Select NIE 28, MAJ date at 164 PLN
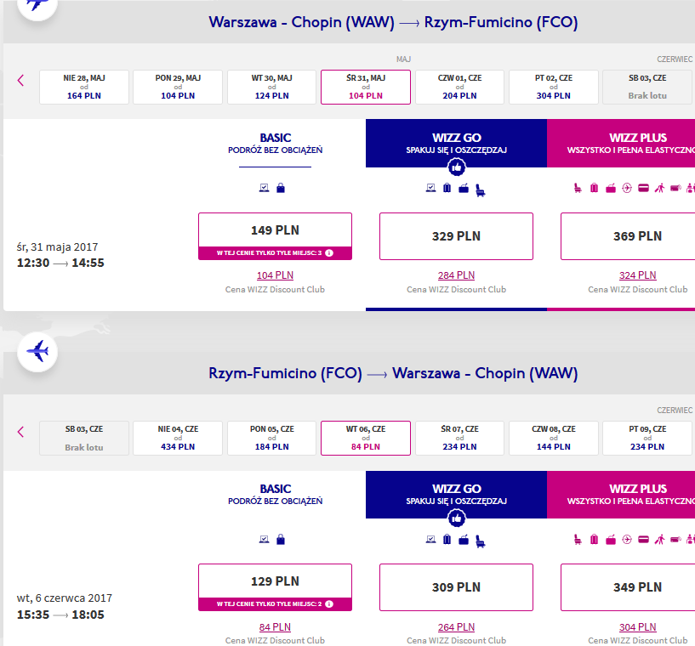The height and width of the screenshot is (646, 695). [x=84, y=87]
